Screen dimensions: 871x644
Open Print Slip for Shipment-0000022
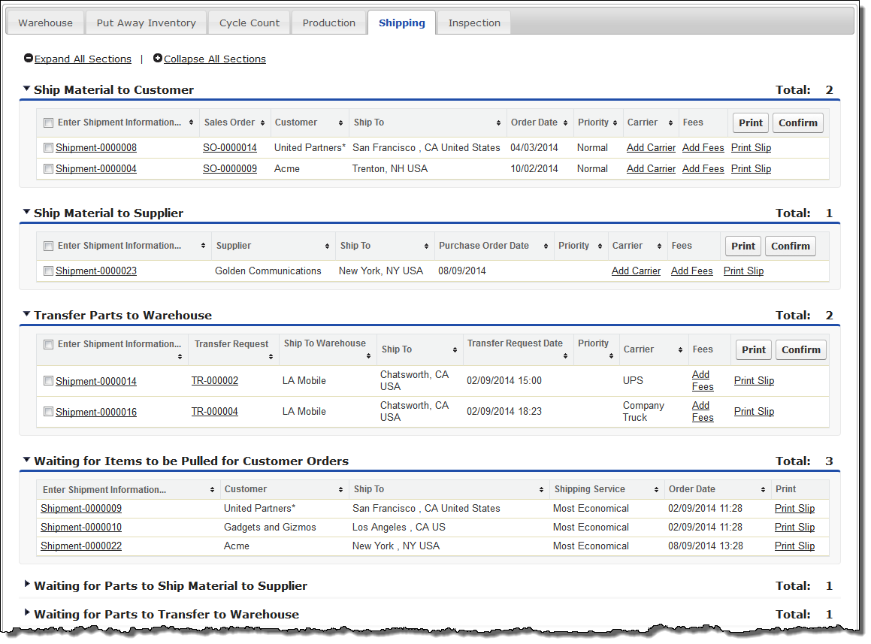[x=794, y=546]
